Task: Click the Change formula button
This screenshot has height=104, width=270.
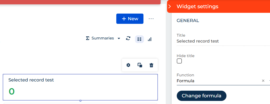Action: pyautogui.click(x=201, y=96)
